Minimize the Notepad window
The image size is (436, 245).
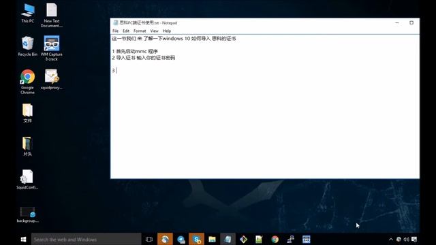pos(397,22)
